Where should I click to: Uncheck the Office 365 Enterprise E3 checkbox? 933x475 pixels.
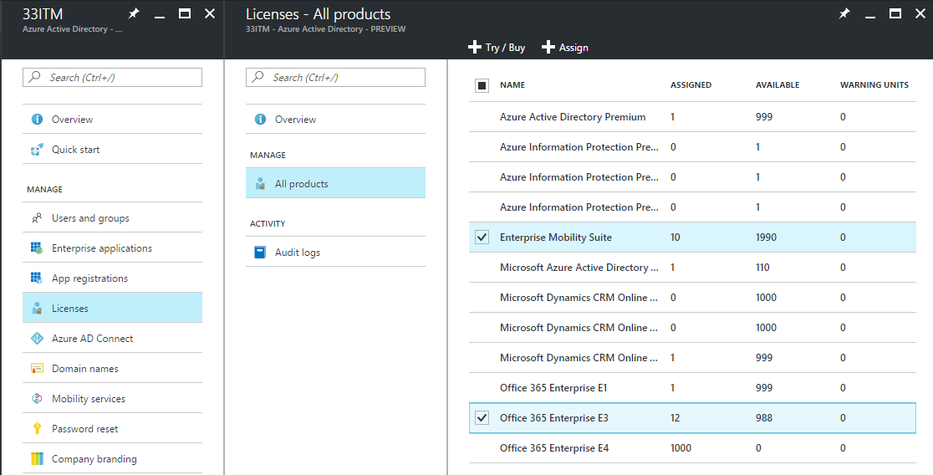(x=482, y=418)
